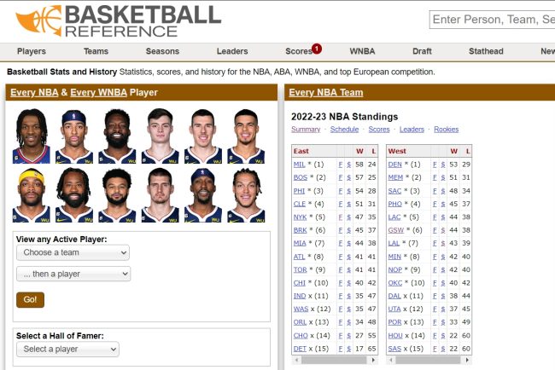Open the '... then a player' dropdown
Screen dimensions: 555x370
coord(73,274)
